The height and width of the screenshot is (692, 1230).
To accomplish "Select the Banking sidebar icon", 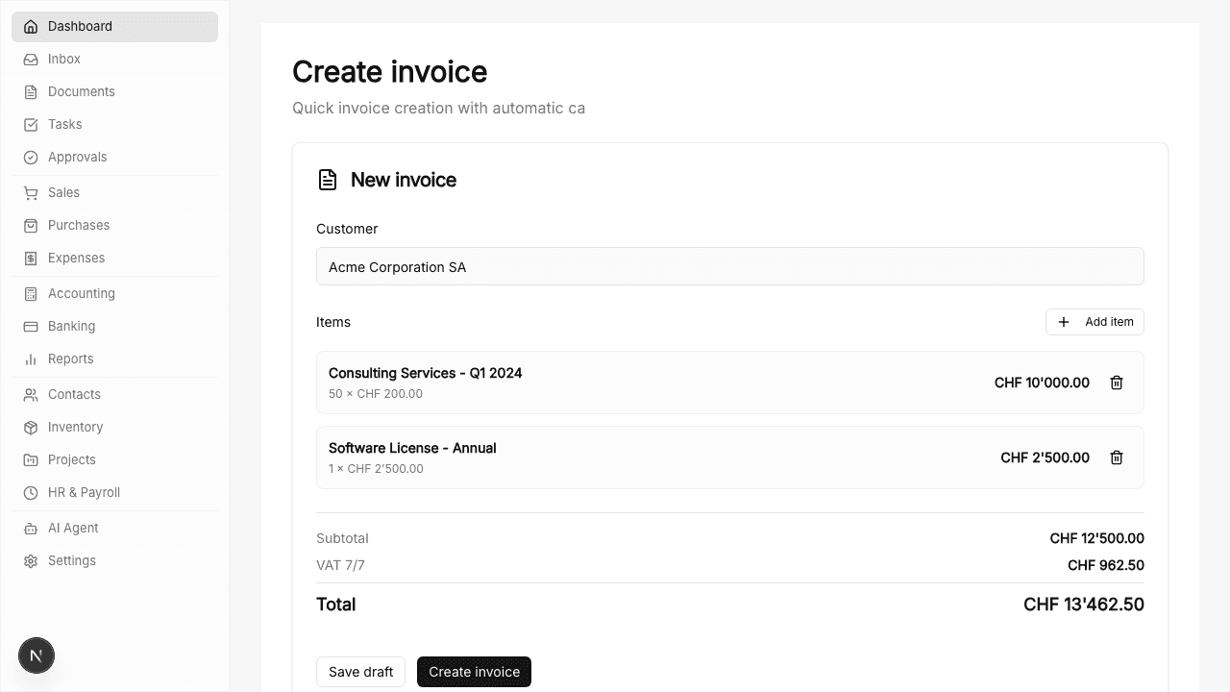I will pyautogui.click(x=30, y=326).
